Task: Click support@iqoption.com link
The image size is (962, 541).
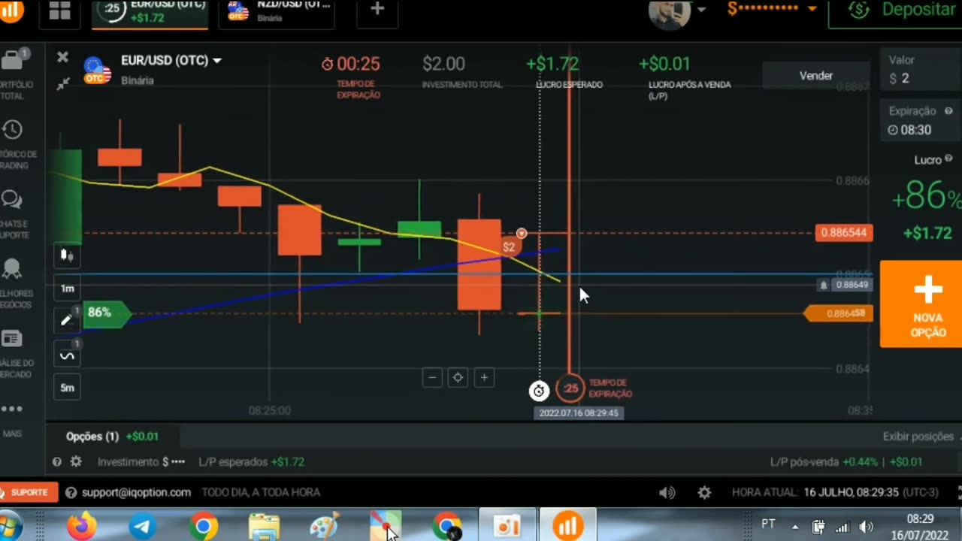Action: pos(136,492)
